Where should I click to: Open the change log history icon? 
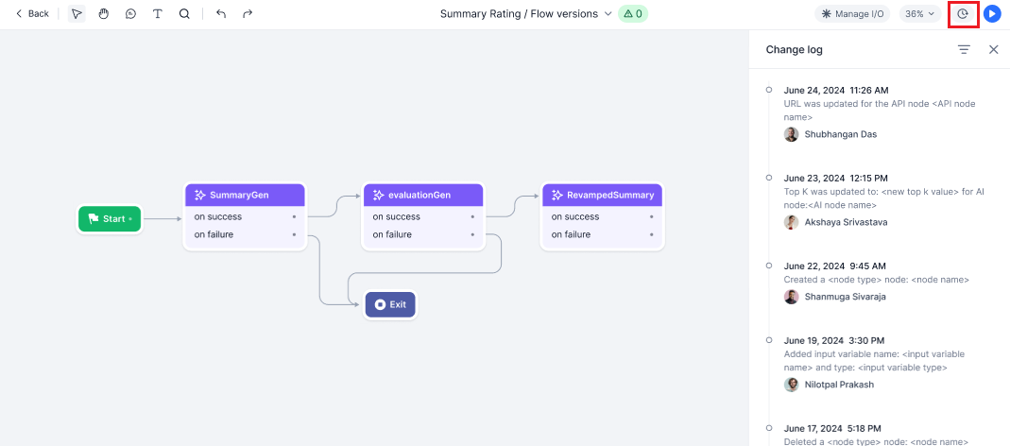point(963,14)
